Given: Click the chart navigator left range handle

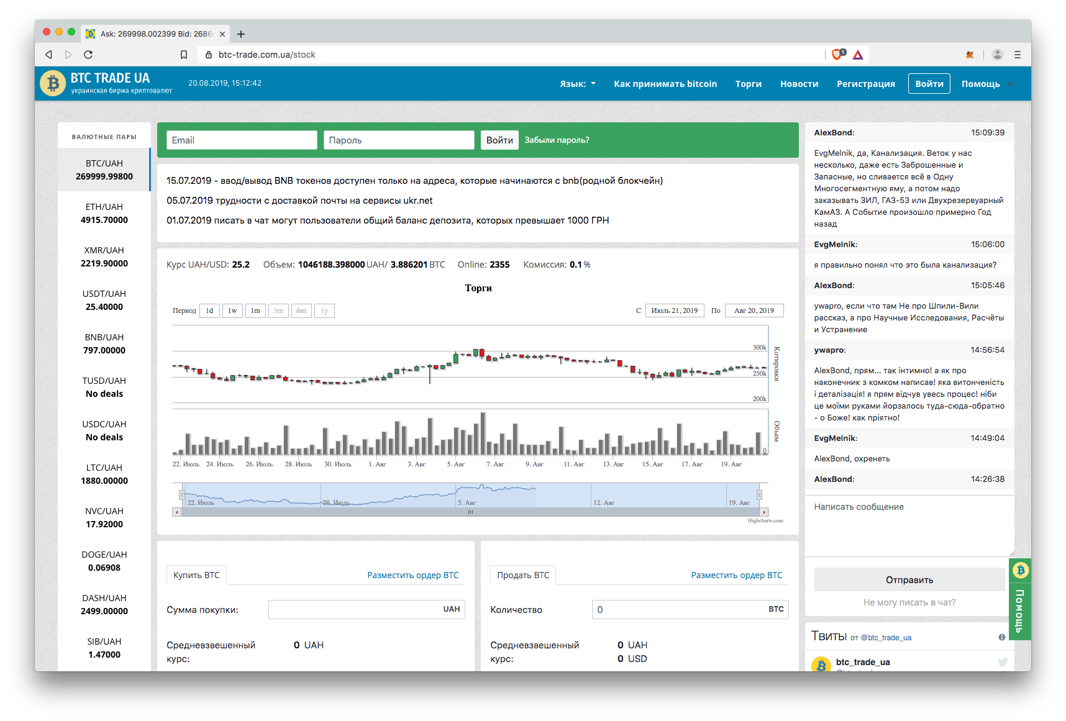Looking at the screenshot, I should point(182,495).
